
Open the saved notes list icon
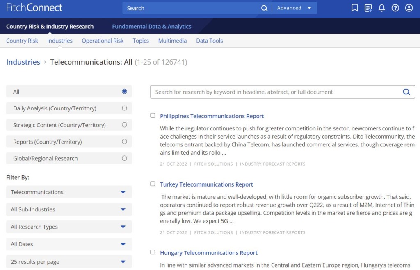[368, 8]
